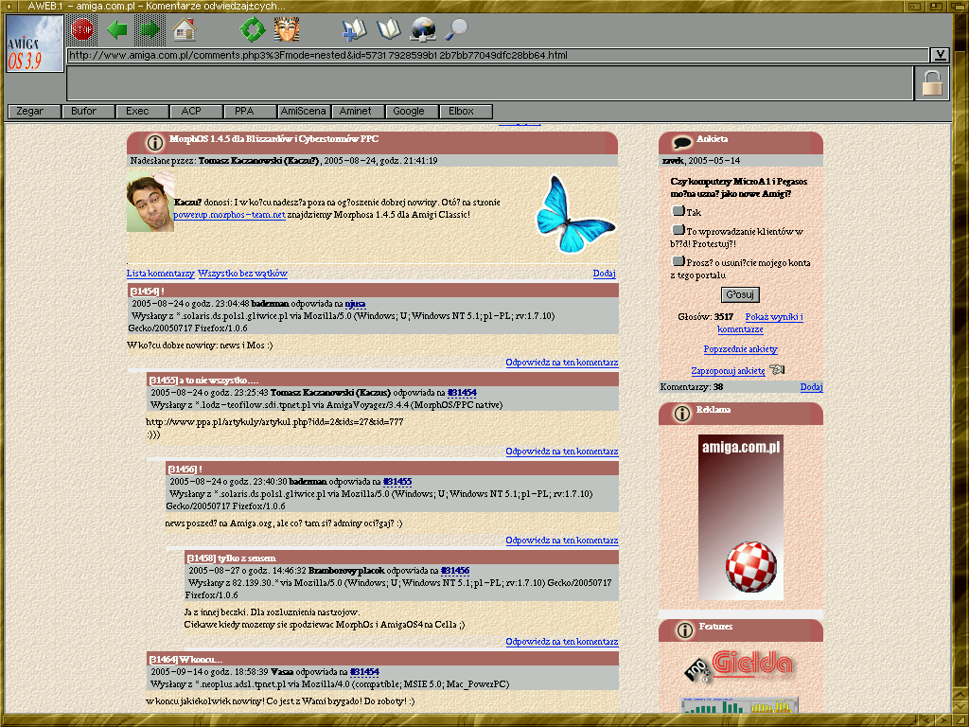The width and height of the screenshot is (969, 727).
Task: Click the speech bubble icon beside Ankieta
Action: tap(681, 144)
